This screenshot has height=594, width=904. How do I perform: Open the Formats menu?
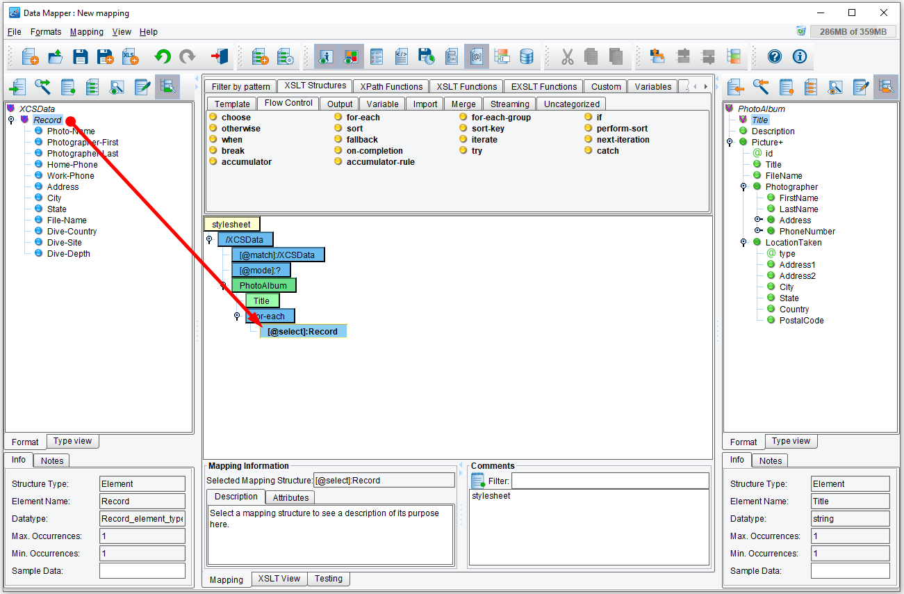[x=46, y=32]
